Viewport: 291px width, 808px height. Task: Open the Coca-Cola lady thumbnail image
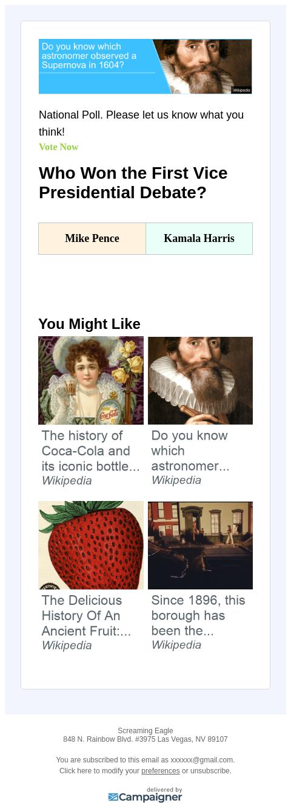[91, 381]
